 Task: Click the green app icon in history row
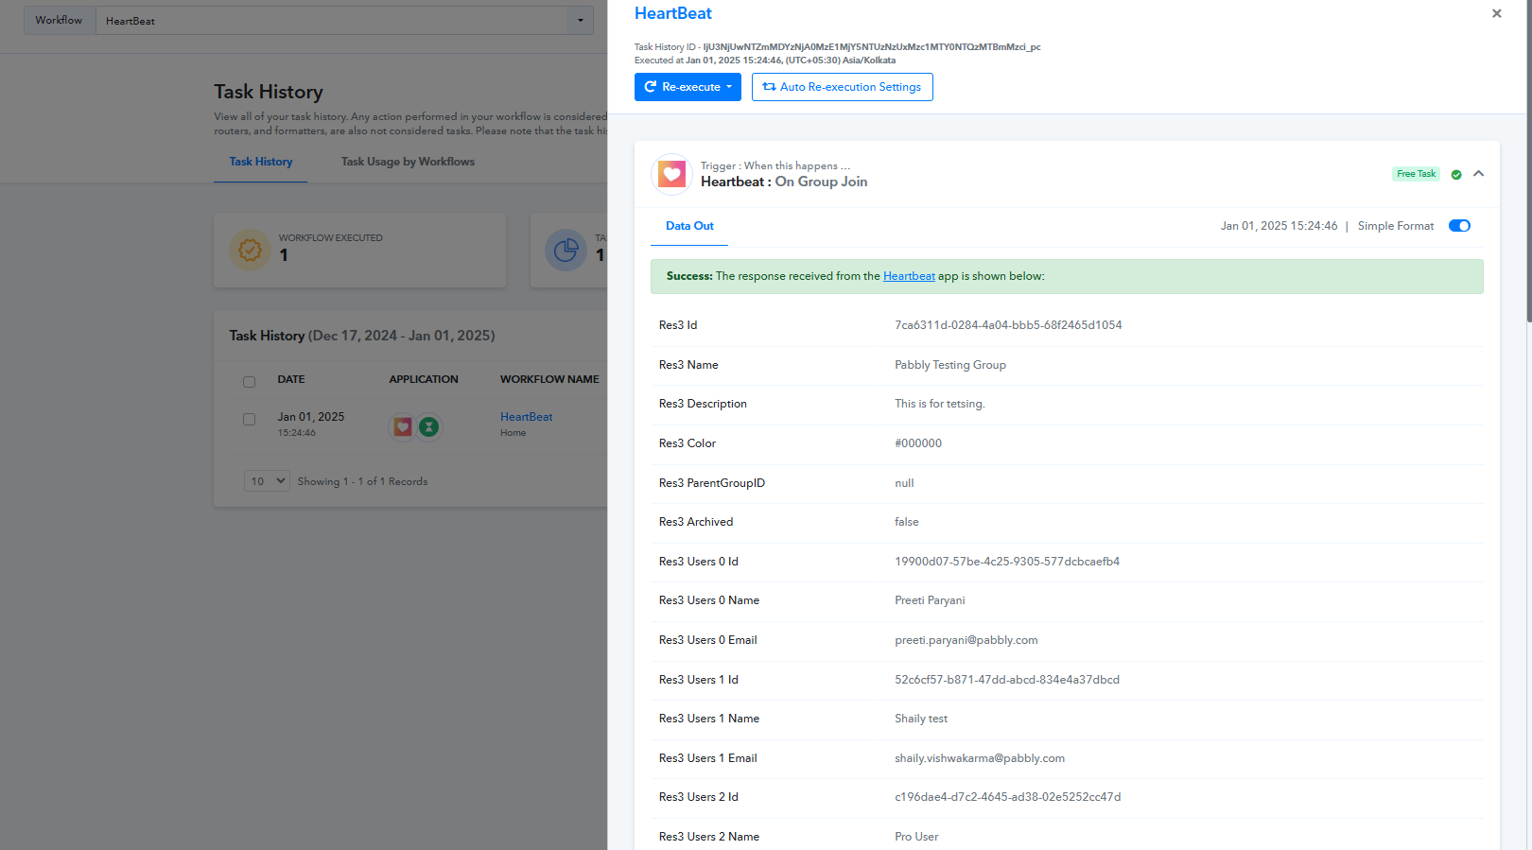click(x=429, y=426)
